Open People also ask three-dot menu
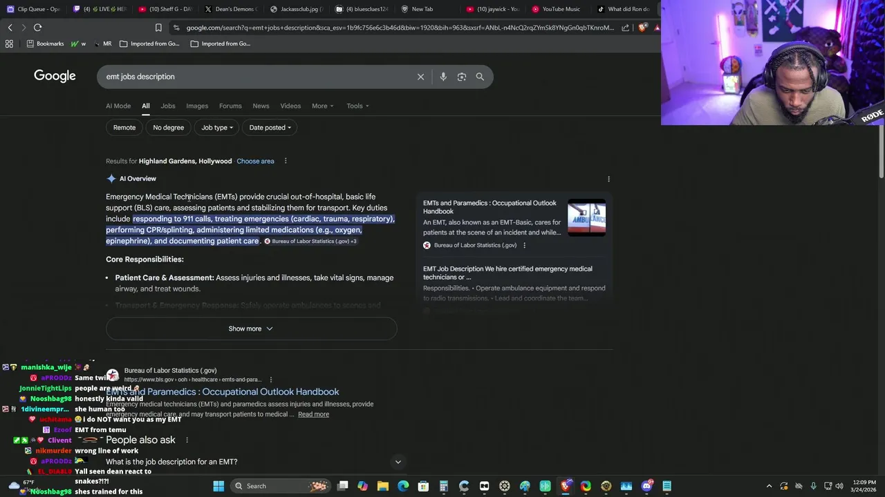The height and width of the screenshot is (497, 885). 187,440
